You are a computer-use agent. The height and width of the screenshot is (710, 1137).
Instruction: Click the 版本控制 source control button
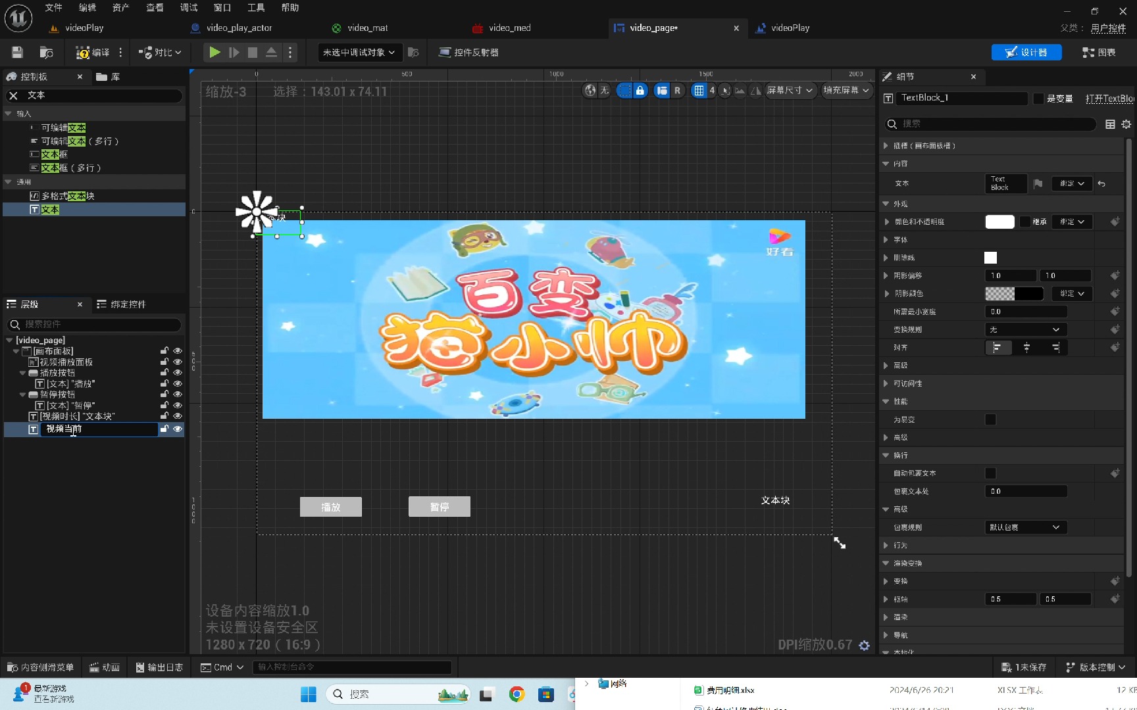pos(1096,668)
